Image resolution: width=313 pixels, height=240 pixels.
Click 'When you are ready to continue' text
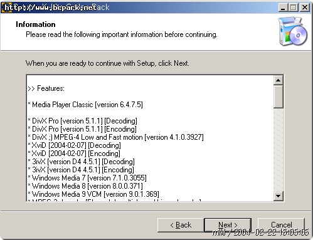pos(107,63)
